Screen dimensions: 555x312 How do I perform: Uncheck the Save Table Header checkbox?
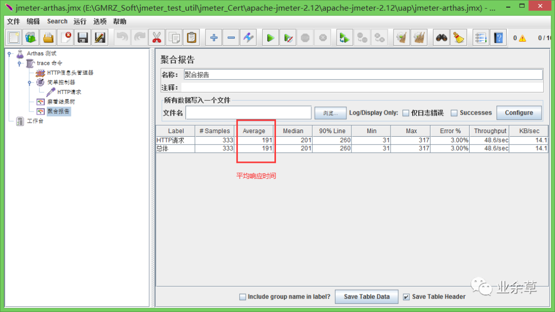point(406,297)
